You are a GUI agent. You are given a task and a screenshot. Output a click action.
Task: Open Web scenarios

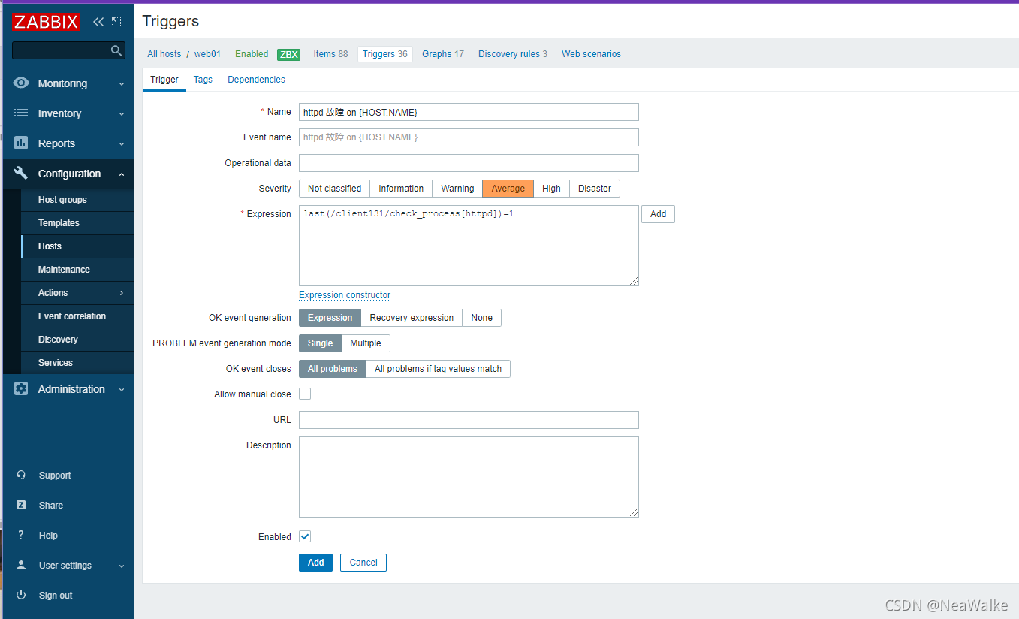(x=591, y=54)
